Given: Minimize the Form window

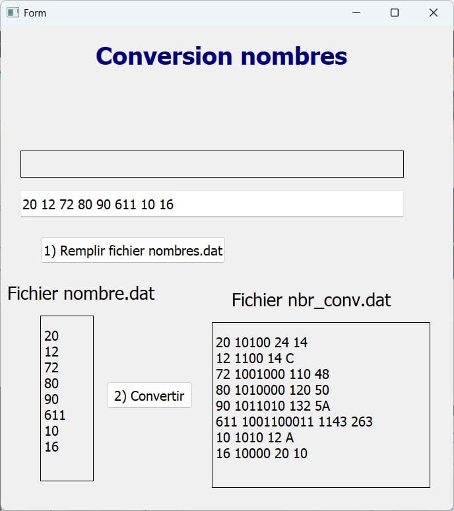Looking at the screenshot, I should coord(356,13).
